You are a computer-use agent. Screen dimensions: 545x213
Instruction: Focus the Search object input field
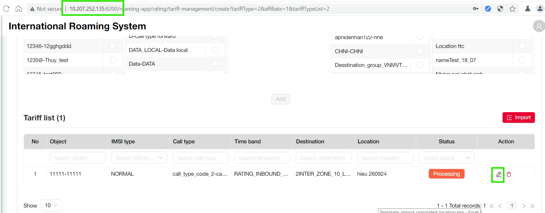(78, 158)
